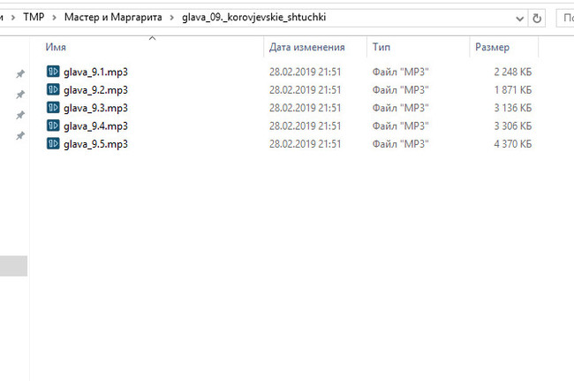Refresh the folder view with the reload icon
The height and width of the screenshot is (381, 574).
coord(537,19)
